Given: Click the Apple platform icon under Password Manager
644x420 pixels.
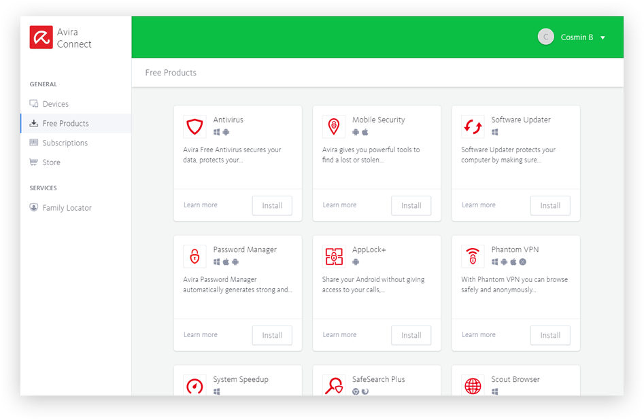Looking at the screenshot, I should 226,262.
